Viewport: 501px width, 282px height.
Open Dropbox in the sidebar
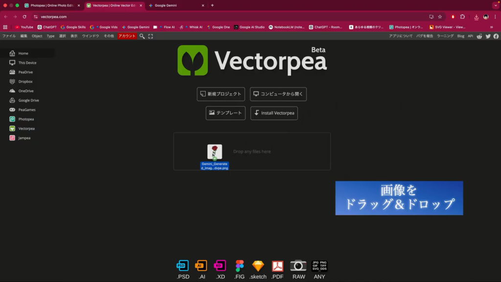(x=25, y=81)
